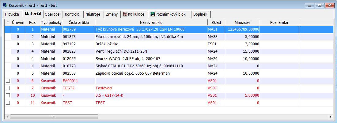Show the Změny tab
Viewport: 337px width, 123px height.
point(112,14)
